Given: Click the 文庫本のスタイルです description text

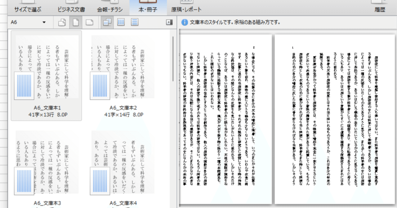Looking at the screenshot, I should (x=236, y=22).
